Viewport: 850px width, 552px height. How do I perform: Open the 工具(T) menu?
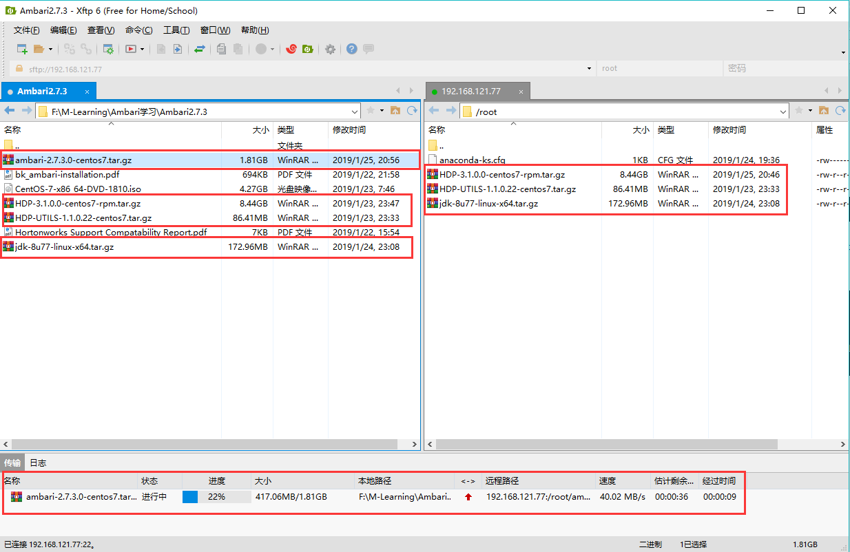[x=176, y=30]
